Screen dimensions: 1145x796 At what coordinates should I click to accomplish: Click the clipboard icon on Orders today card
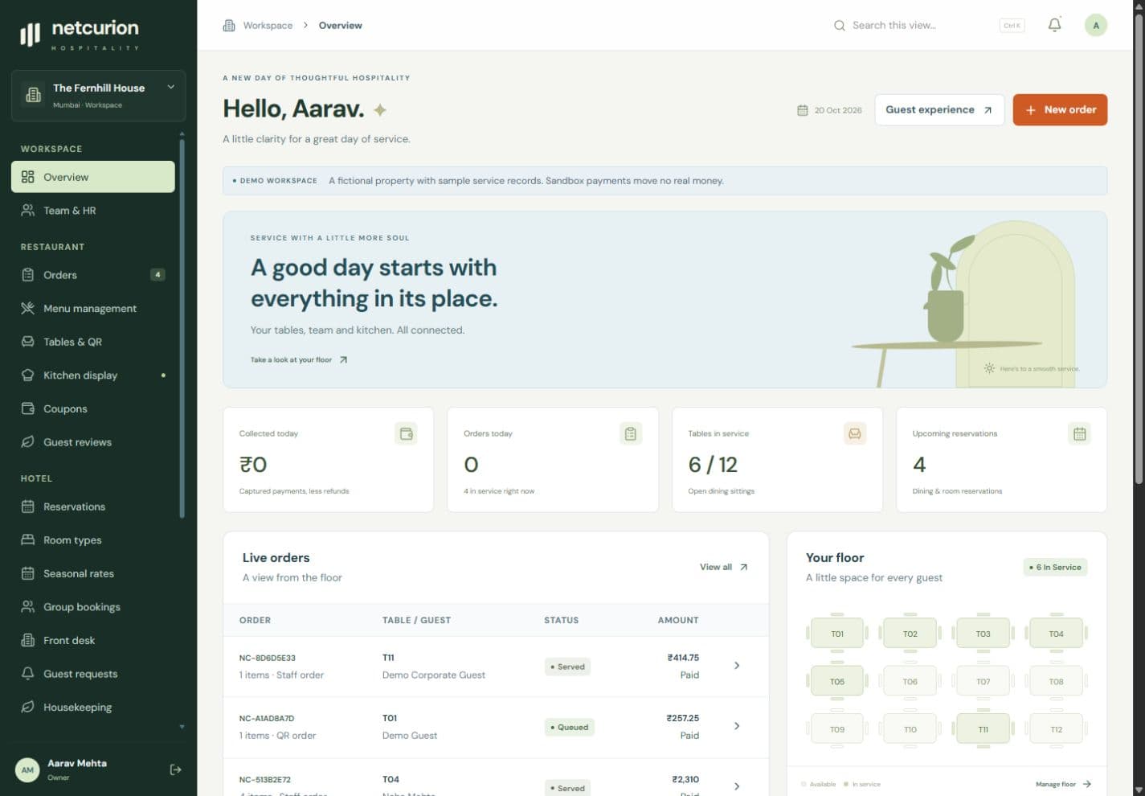coord(631,433)
